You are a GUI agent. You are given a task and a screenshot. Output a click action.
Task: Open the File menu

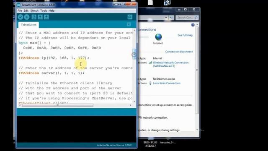[x=20, y=10]
